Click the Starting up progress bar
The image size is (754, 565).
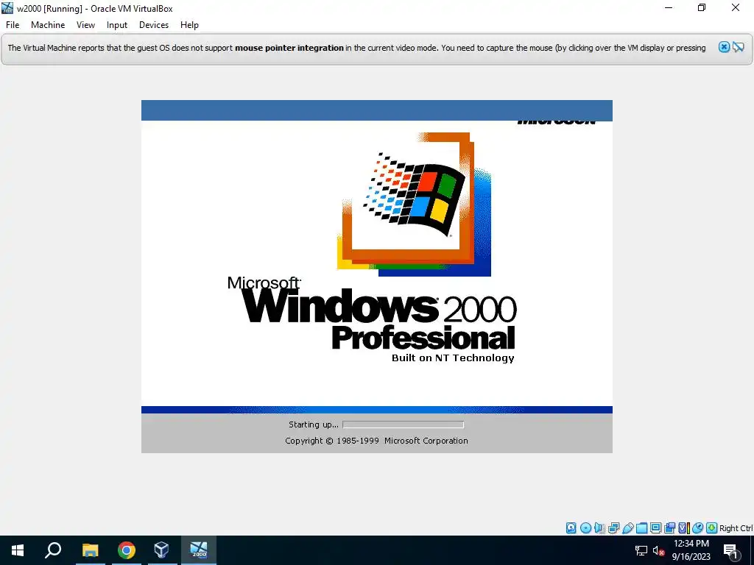click(x=403, y=424)
